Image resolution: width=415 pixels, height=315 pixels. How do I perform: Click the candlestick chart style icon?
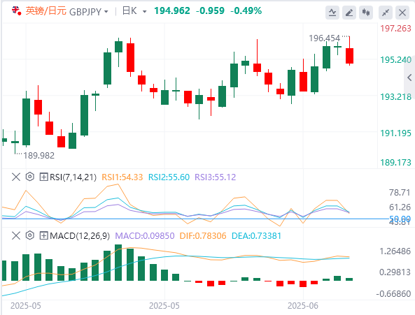[x=366, y=12]
